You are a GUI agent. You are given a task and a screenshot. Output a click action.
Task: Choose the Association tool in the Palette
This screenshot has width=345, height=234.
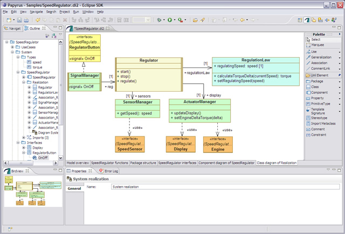[320, 63]
